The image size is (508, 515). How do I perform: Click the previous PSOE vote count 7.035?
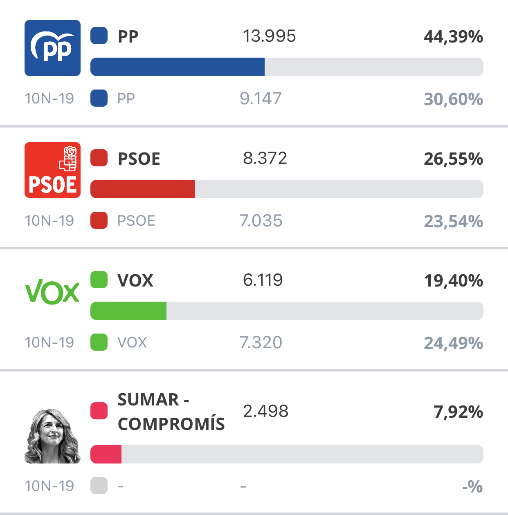(261, 221)
